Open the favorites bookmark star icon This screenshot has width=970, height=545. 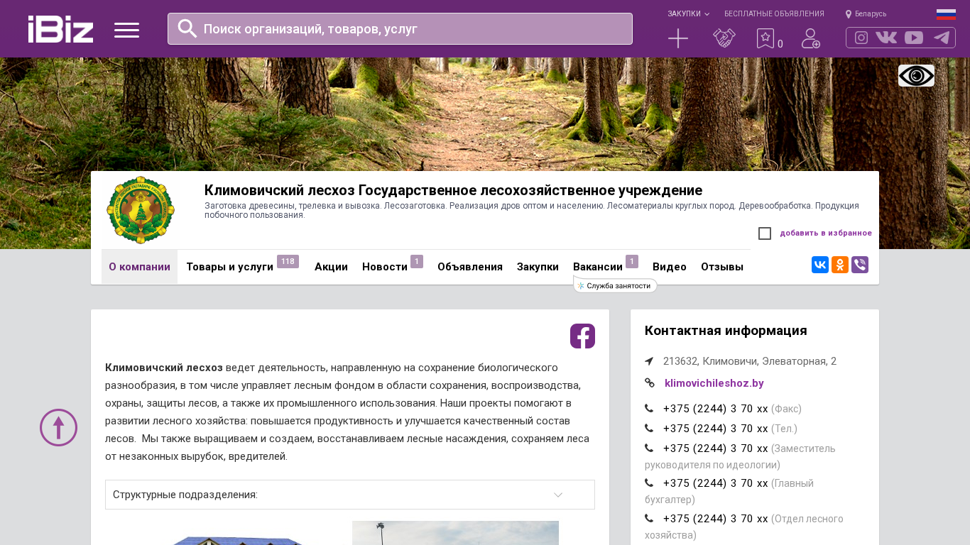tap(765, 38)
